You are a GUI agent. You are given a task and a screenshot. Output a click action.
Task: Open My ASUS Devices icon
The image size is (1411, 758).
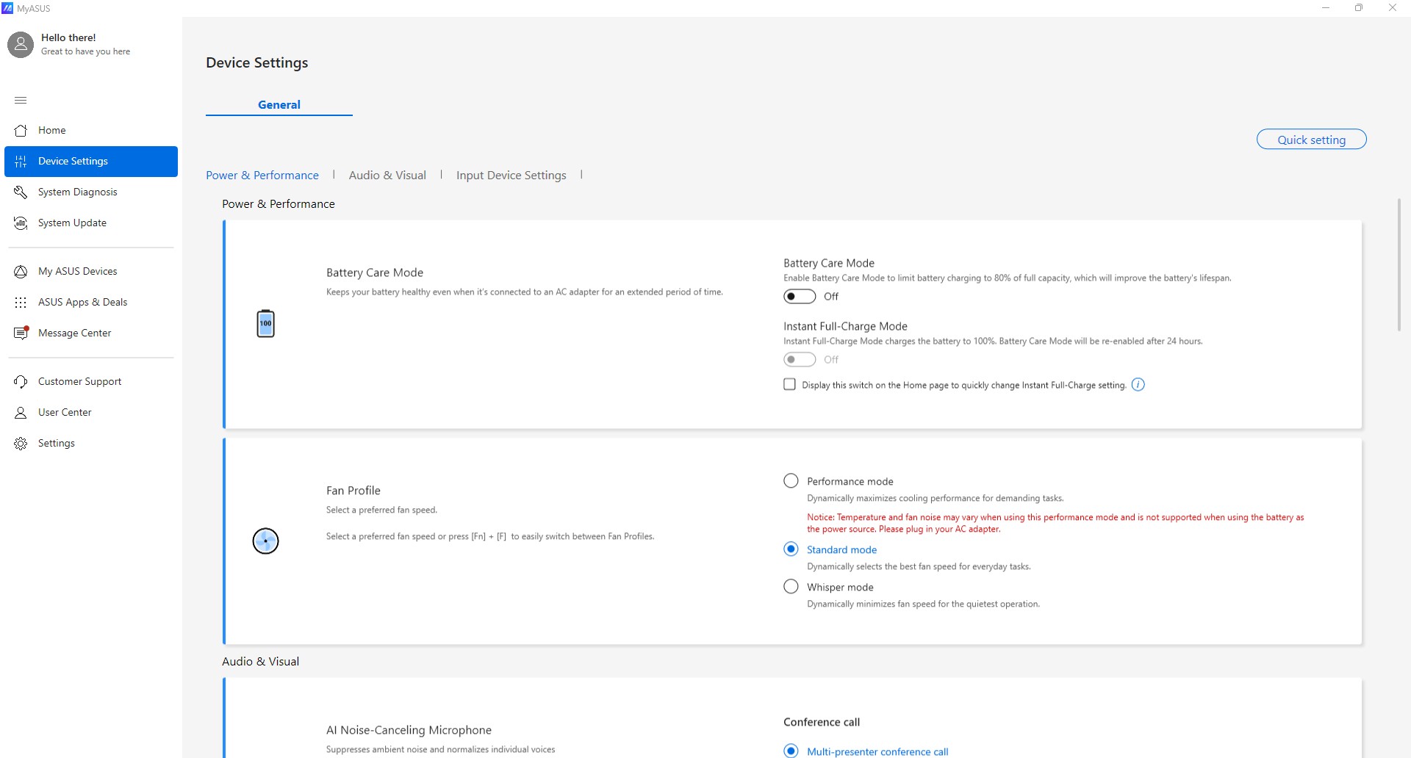click(21, 272)
